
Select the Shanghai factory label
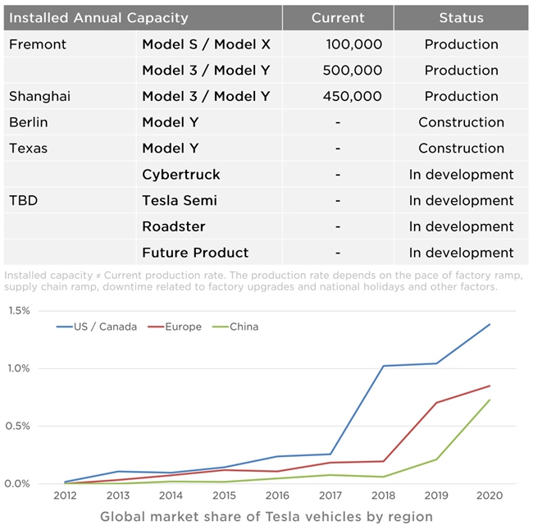point(39,96)
